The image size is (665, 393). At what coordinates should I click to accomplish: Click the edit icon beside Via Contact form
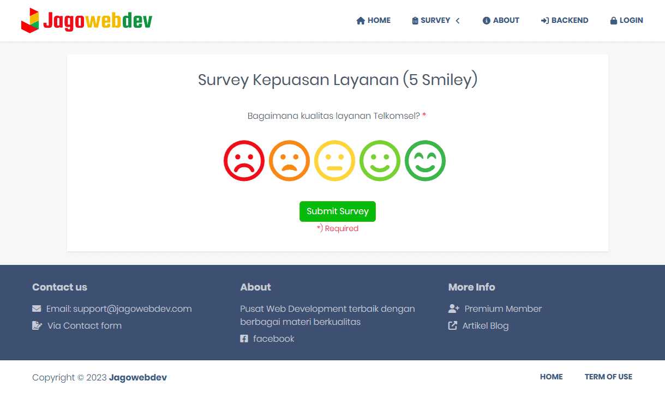pos(37,325)
